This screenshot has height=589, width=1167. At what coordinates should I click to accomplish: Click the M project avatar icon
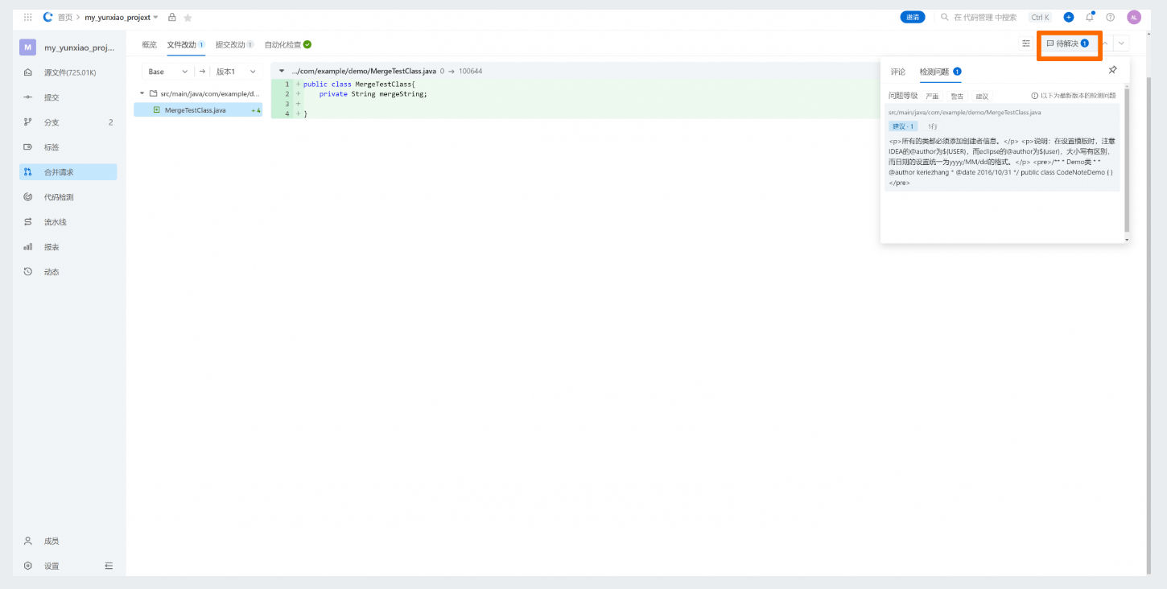(27, 47)
